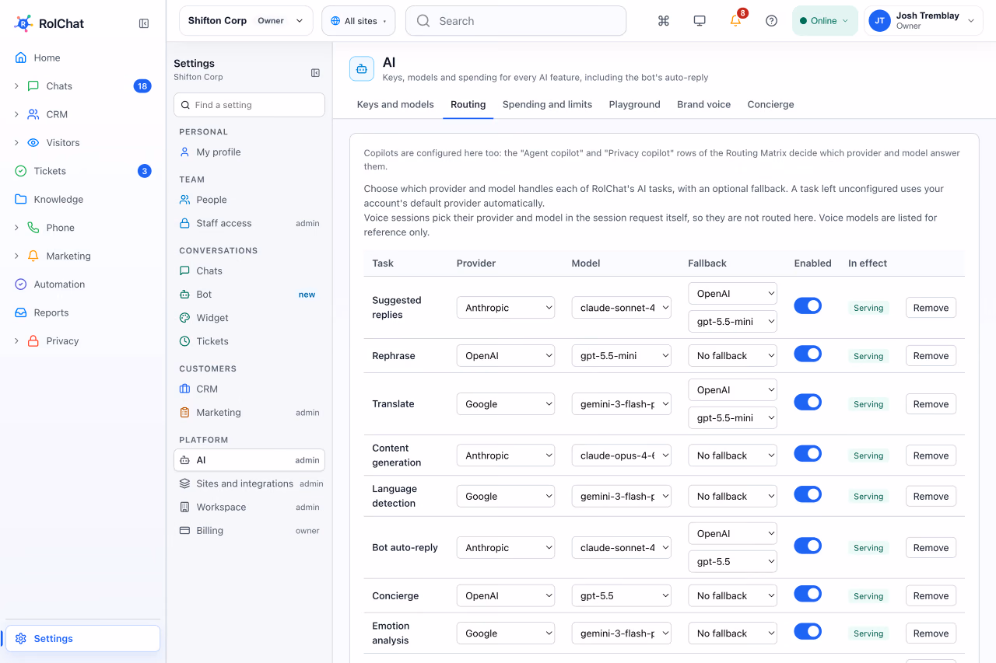Open People team settings
The width and height of the screenshot is (996, 663).
tap(249, 200)
